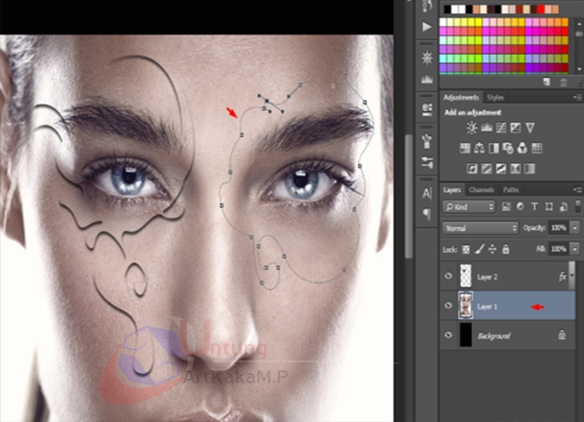Add a Hue/Saturation adjustment
The width and height of the screenshot is (584, 422).
coord(464,148)
